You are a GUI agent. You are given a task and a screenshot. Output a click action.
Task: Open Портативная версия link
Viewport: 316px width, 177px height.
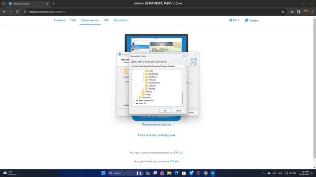(x=157, y=124)
